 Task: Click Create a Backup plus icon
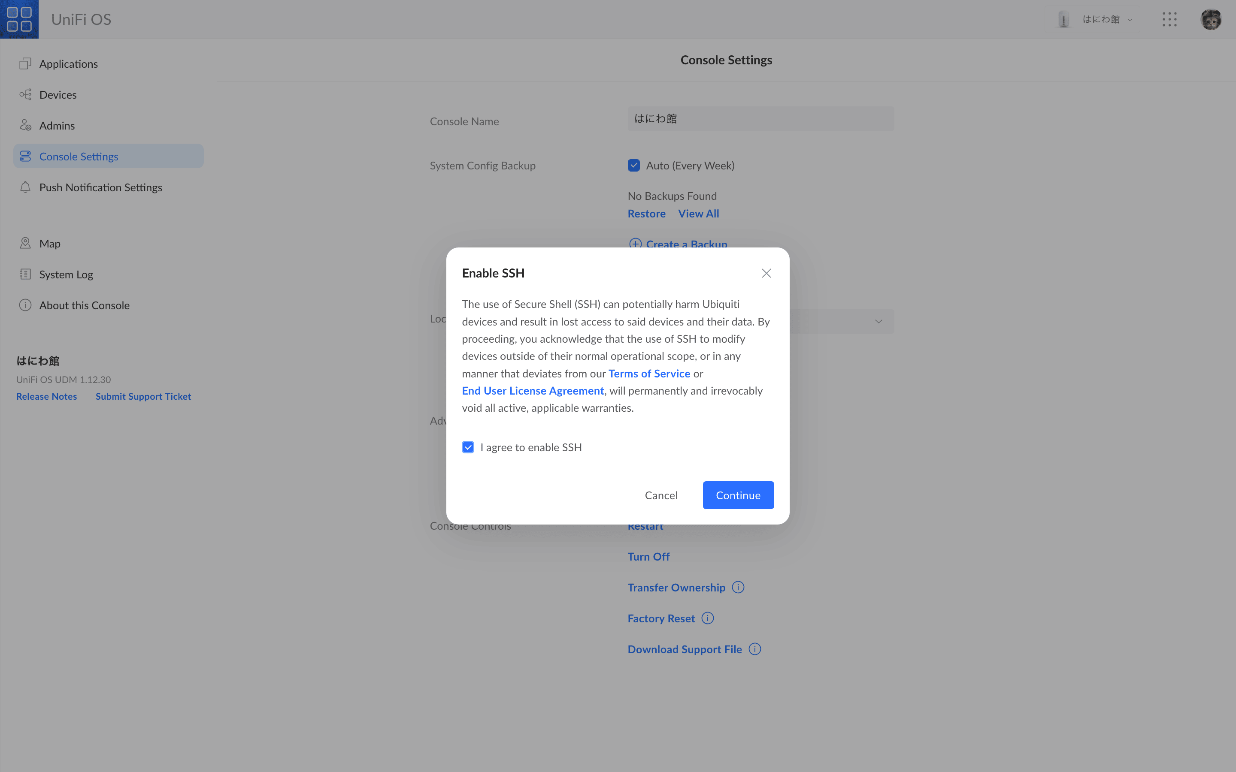[x=635, y=243]
